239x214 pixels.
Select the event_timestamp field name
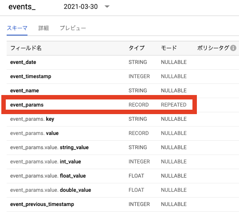tap(31, 76)
